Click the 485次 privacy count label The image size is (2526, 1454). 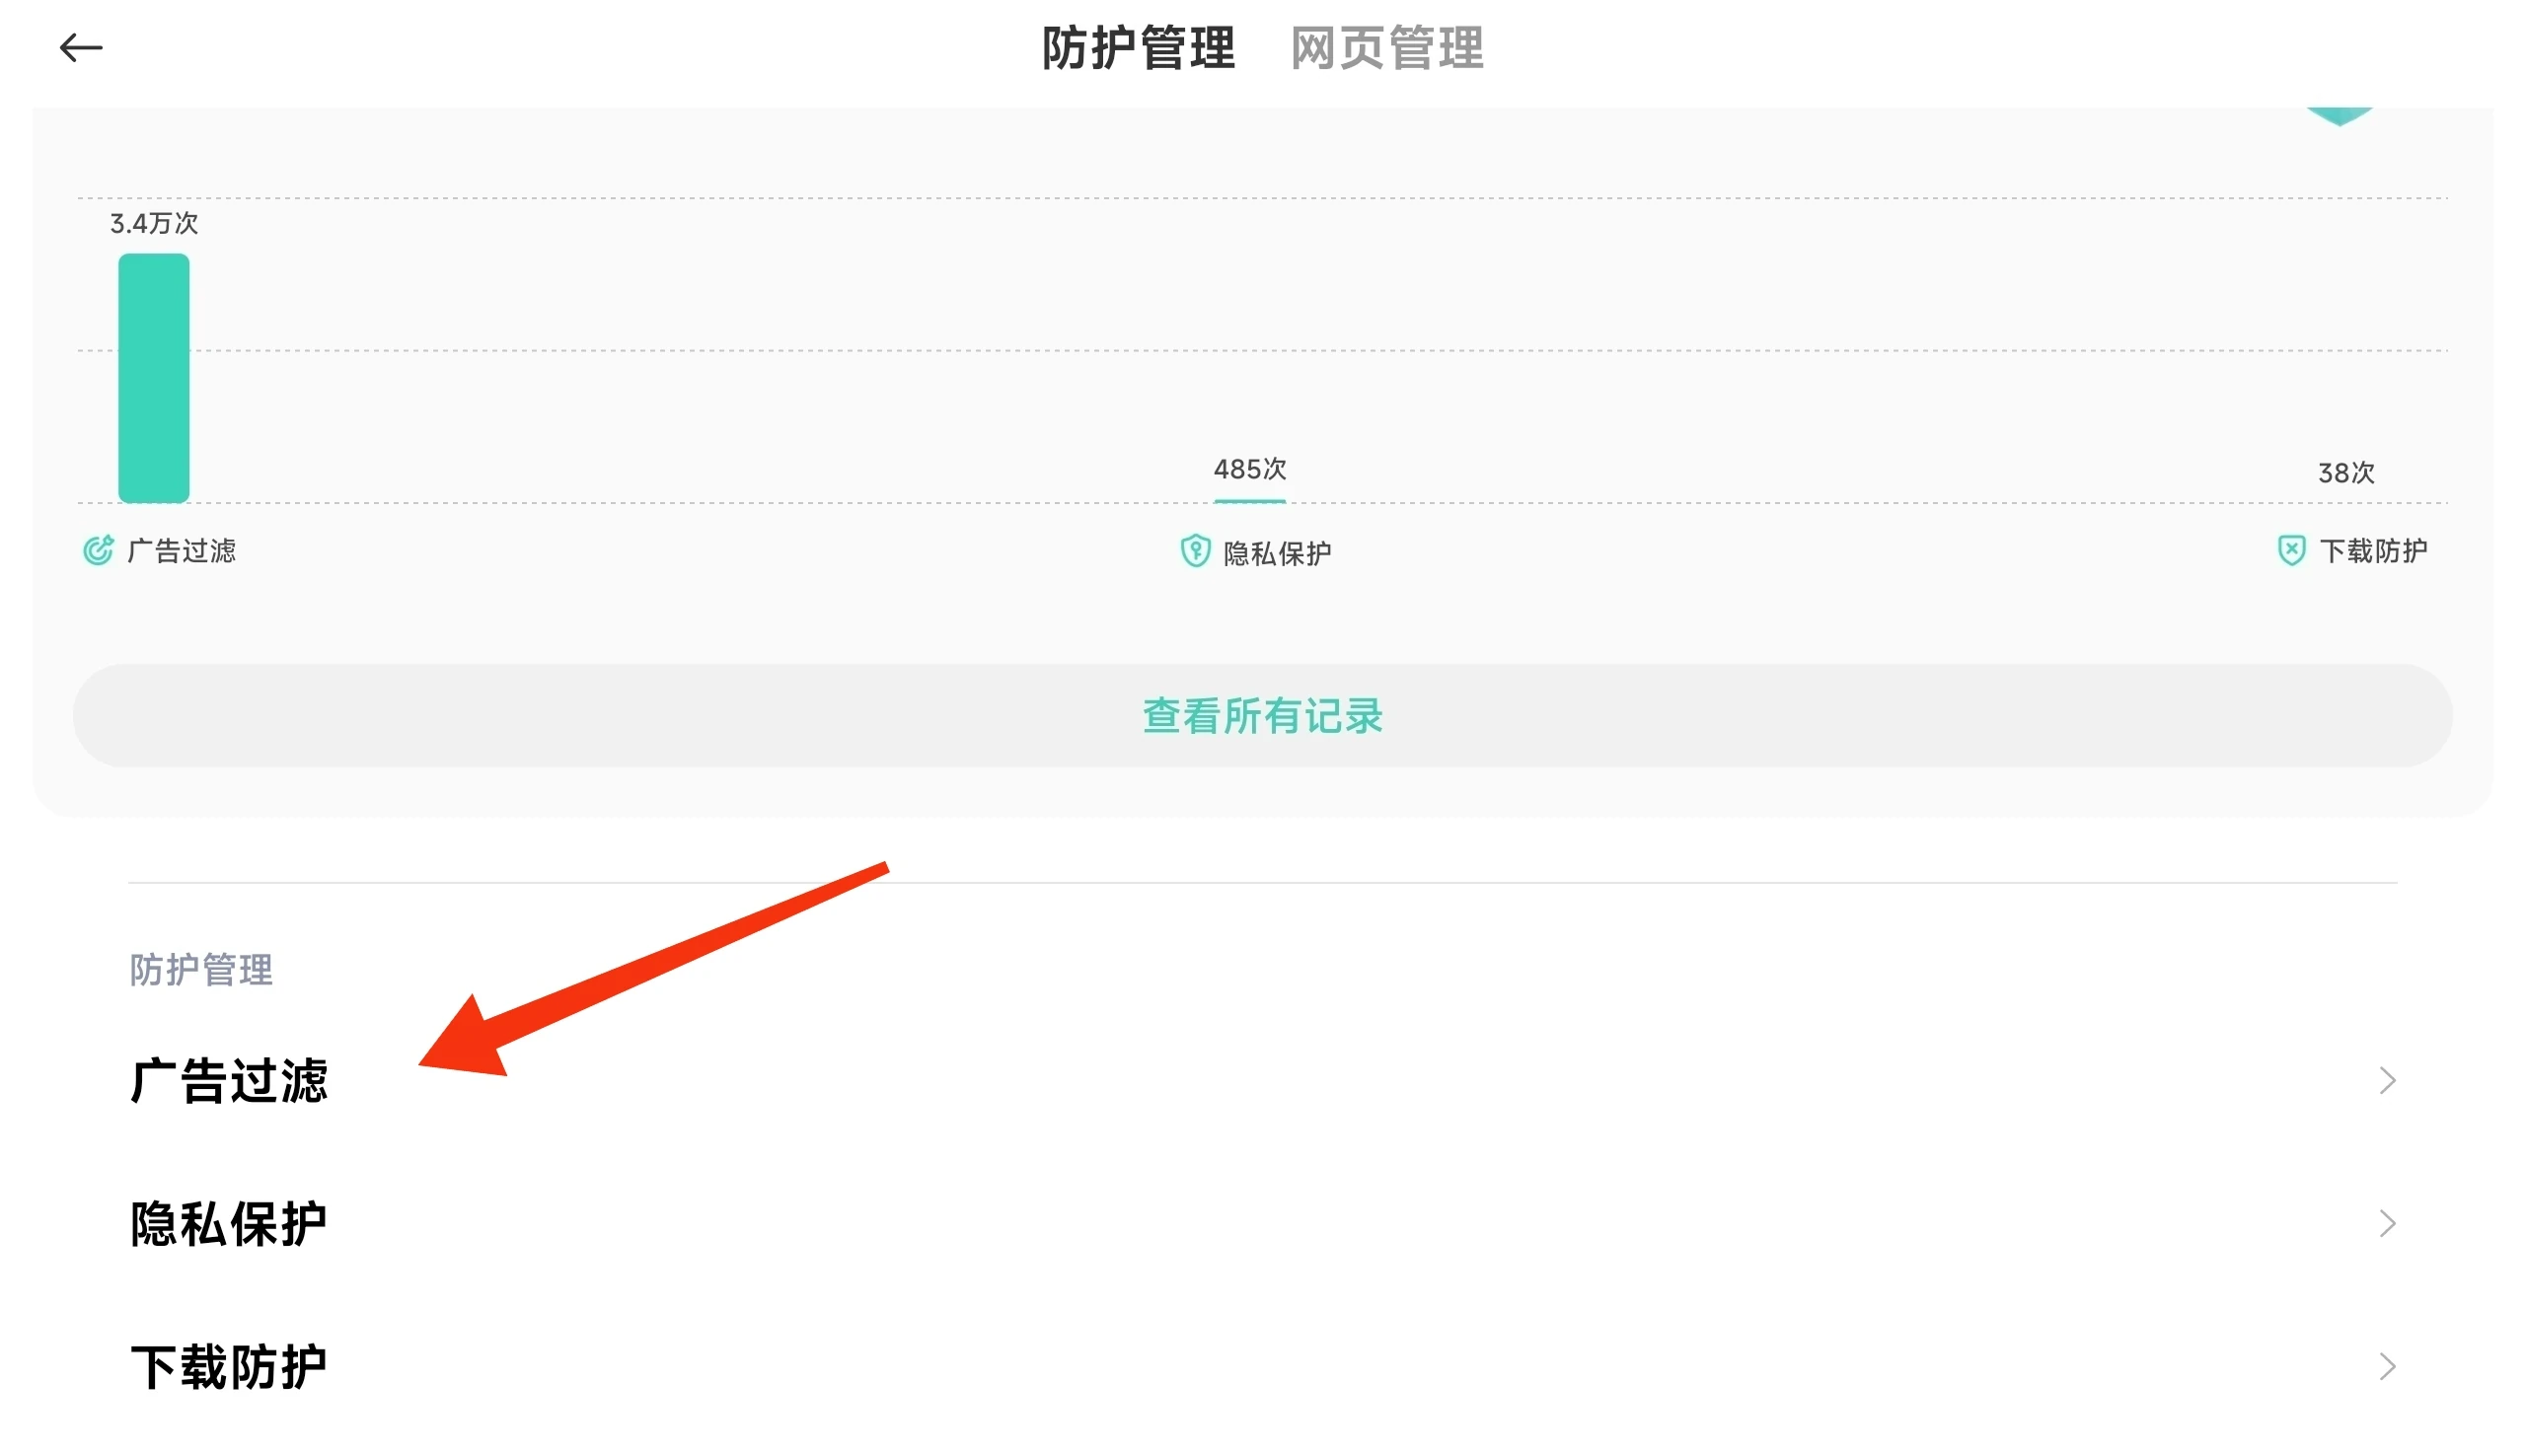point(1249,469)
